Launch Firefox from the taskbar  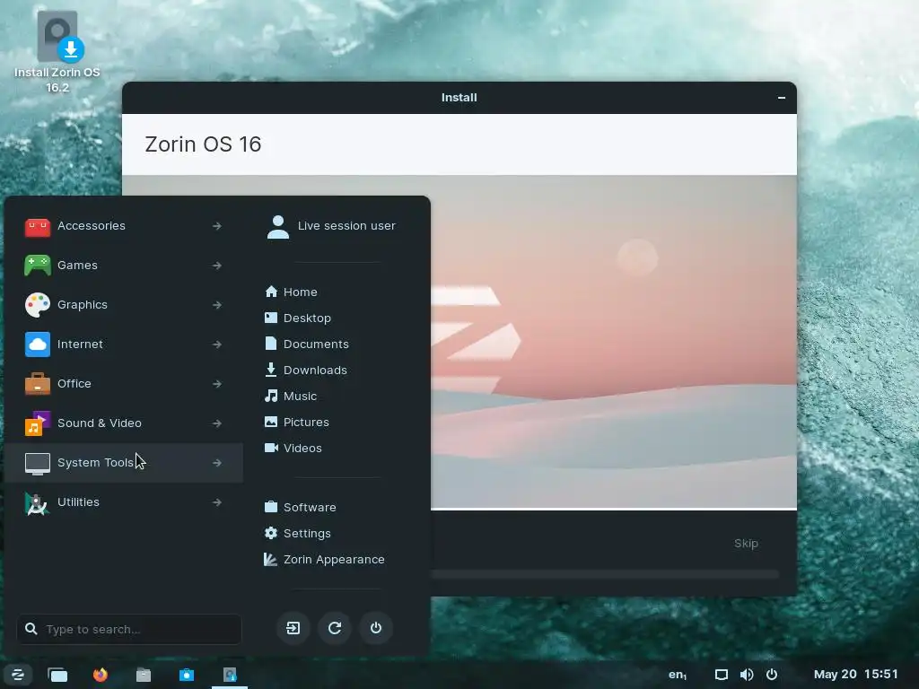pos(101,675)
